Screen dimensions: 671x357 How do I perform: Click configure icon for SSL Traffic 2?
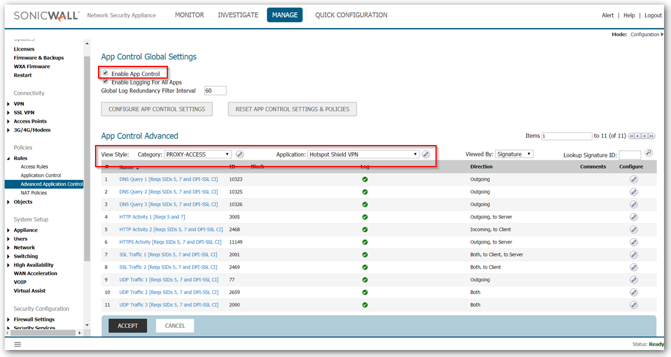tap(633, 267)
